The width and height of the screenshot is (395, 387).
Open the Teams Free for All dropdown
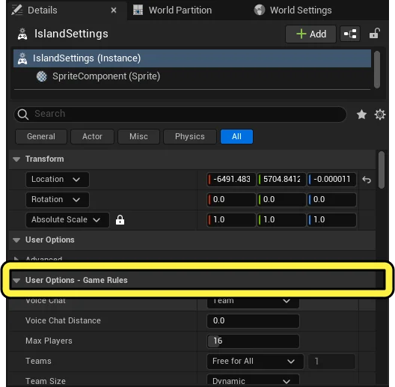255,362
